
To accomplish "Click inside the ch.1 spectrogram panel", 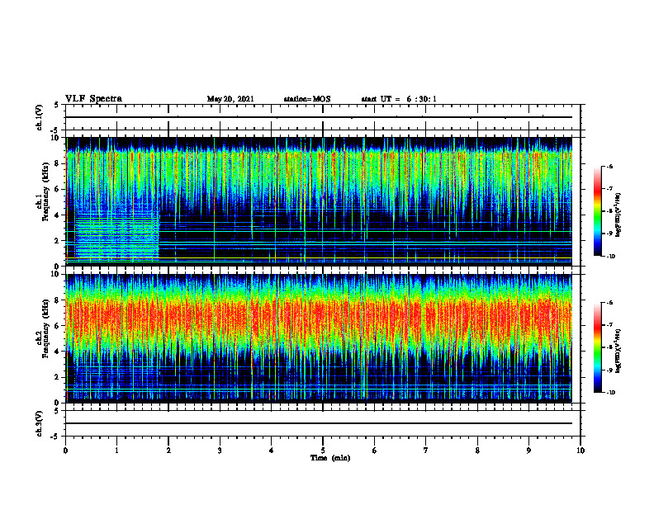I will [319, 201].
